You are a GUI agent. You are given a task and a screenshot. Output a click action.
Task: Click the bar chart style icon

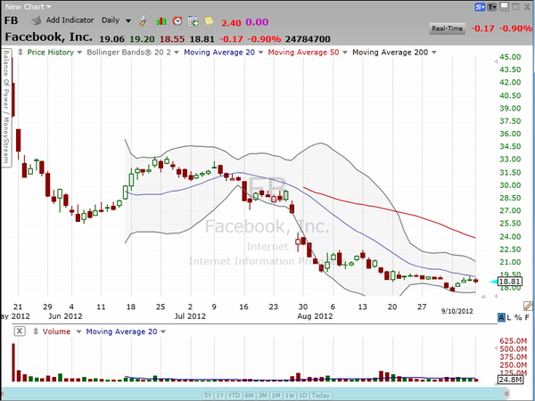[160, 20]
